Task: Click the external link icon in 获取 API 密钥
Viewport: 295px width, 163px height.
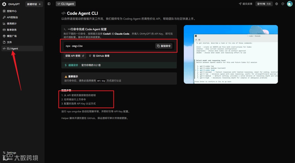Action: coord(83,56)
